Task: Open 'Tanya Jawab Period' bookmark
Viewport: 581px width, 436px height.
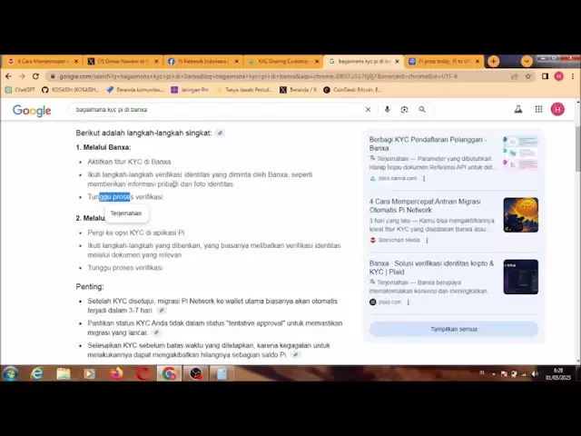Action: [x=244, y=90]
